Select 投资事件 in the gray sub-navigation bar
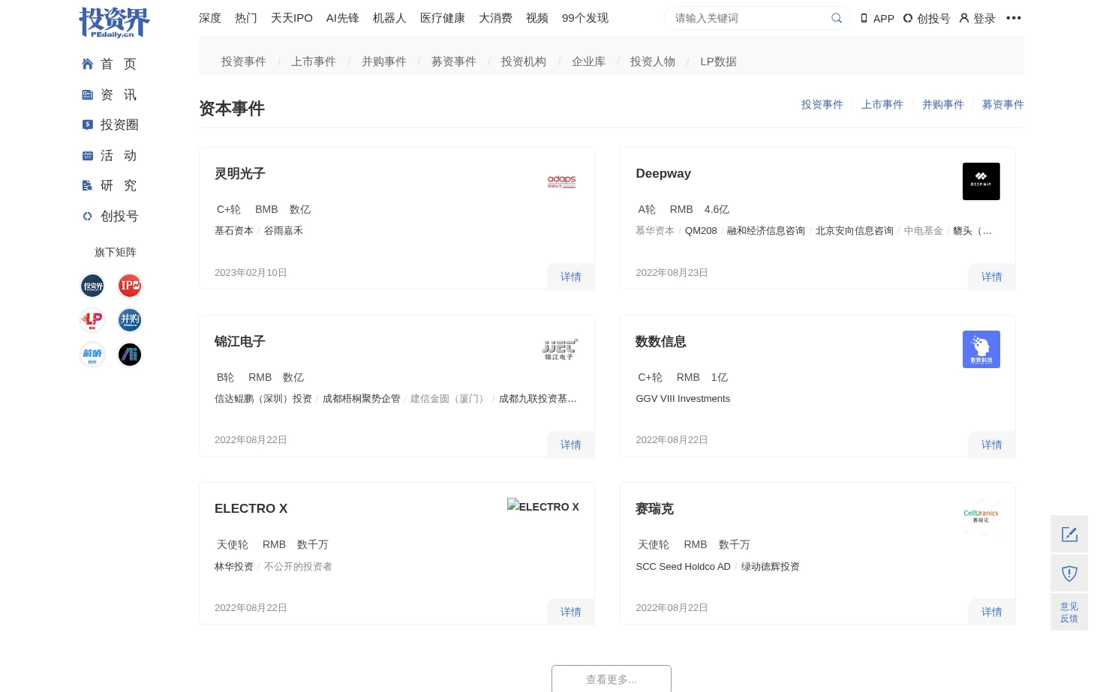 pyautogui.click(x=244, y=61)
